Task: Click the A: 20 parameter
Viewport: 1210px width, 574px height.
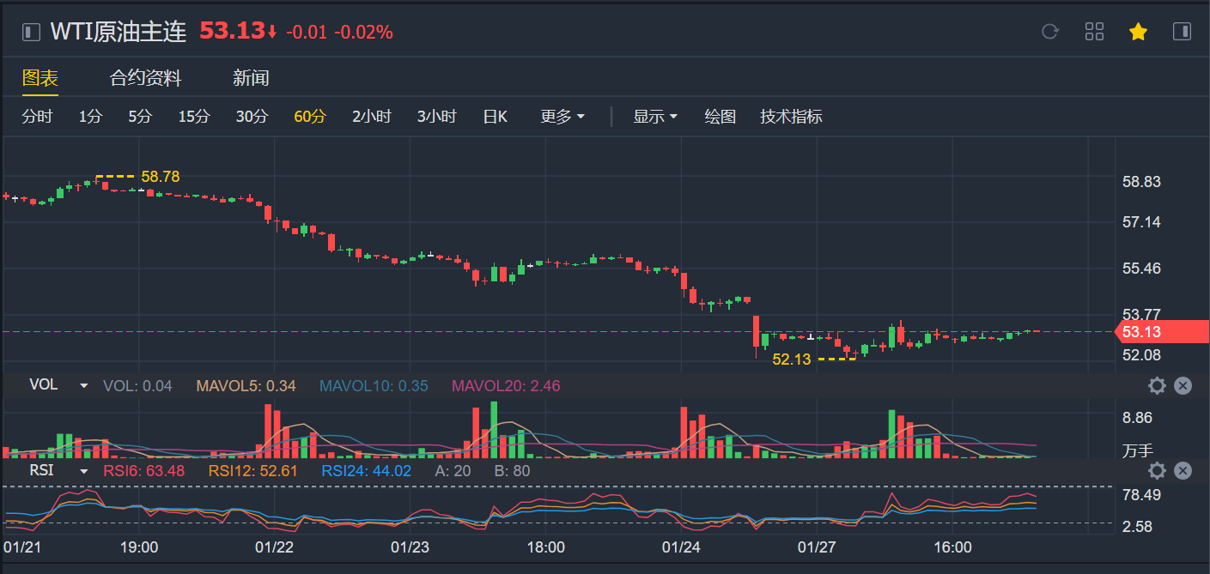Action: 453,471
